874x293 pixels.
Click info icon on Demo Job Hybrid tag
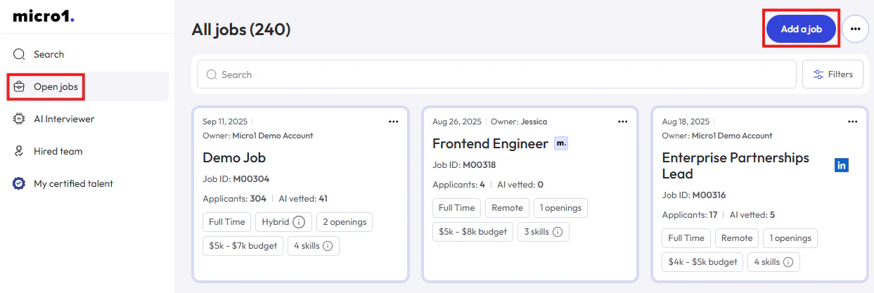tap(299, 222)
